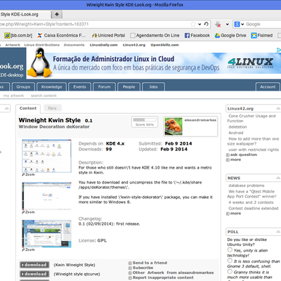
Task: Open the Google screenshot thumbnail
Action: click(x=46, y=196)
